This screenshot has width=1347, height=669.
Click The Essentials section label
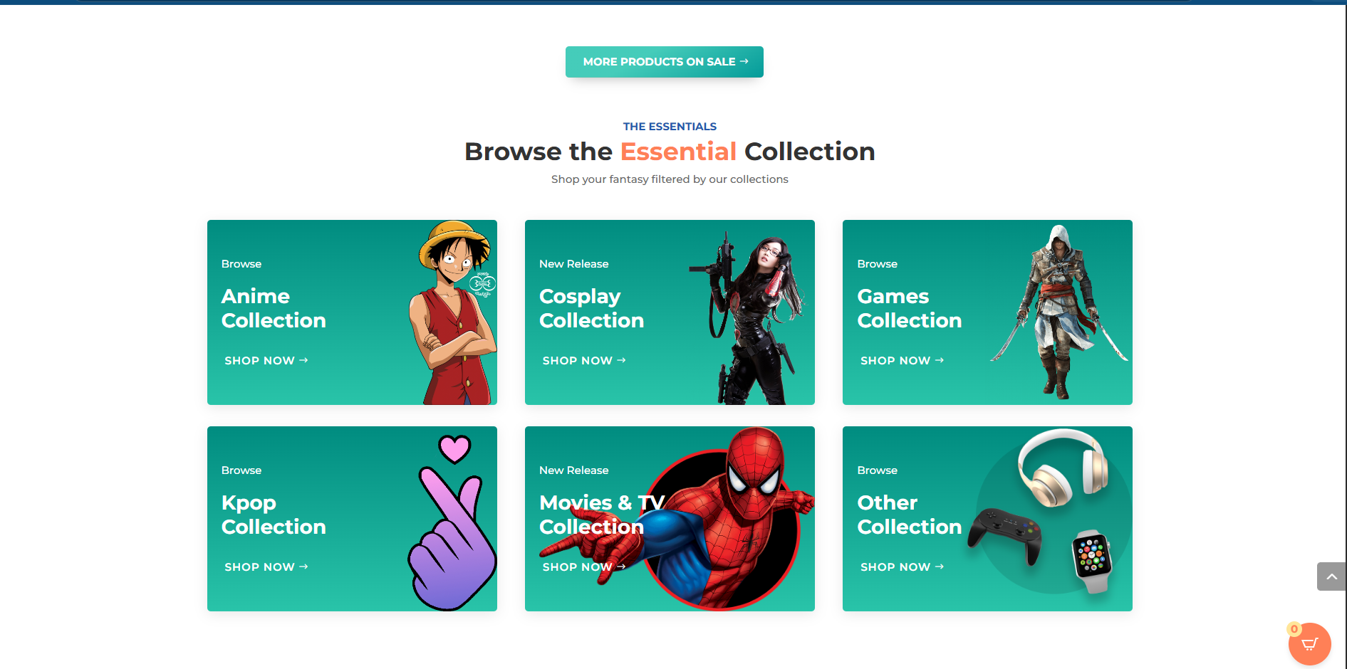[670, 127]
